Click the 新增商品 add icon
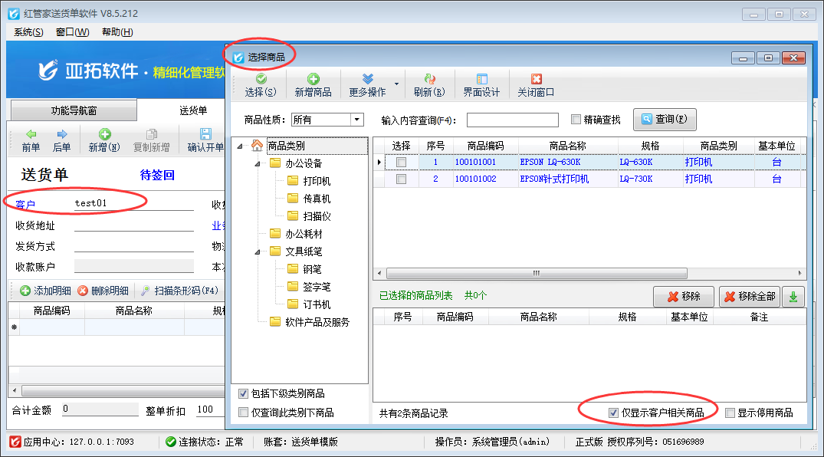 click(313, 84)
